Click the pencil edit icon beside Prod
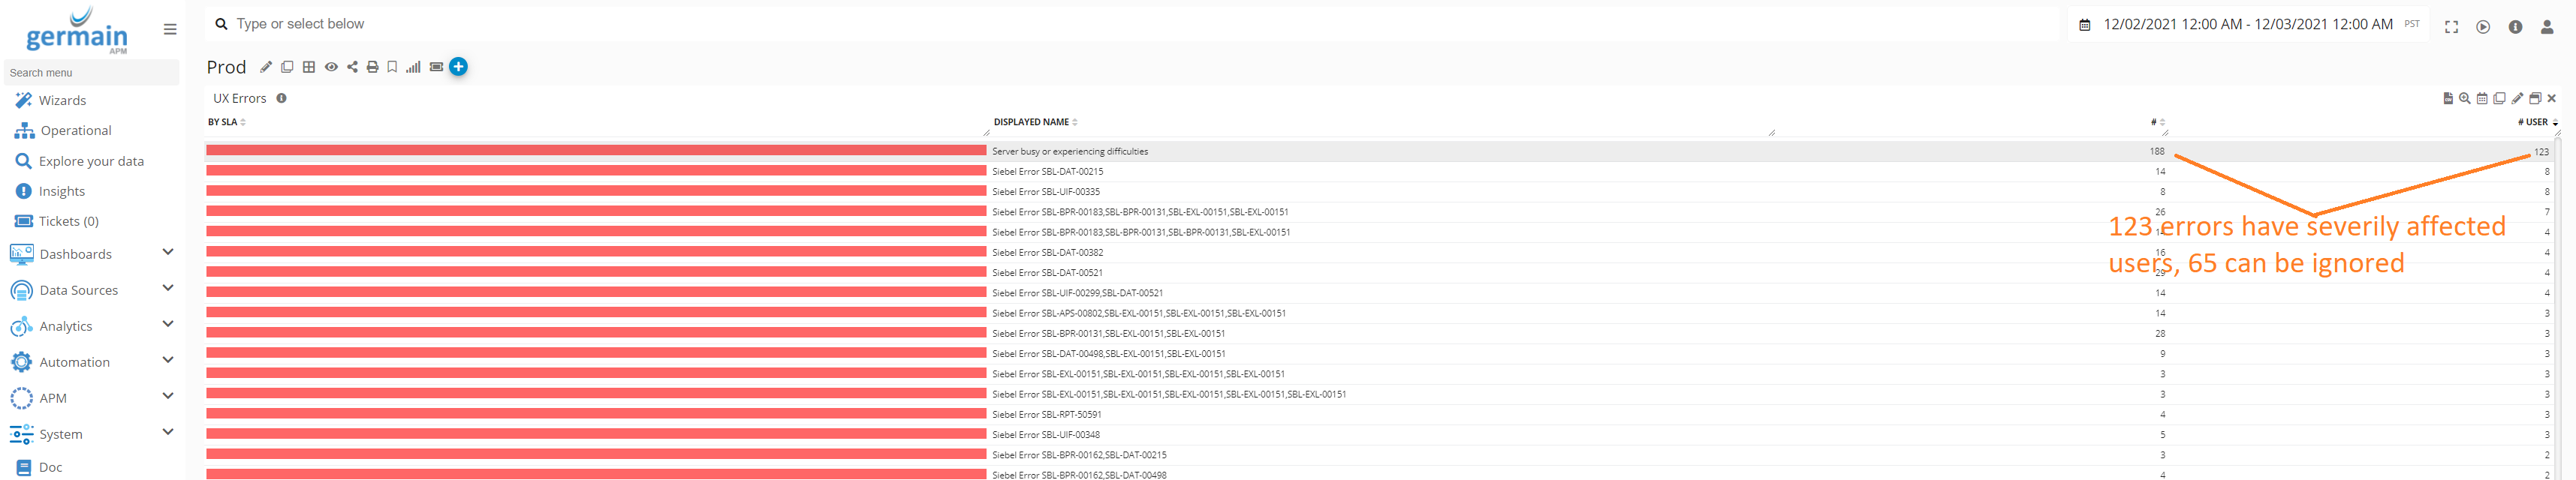Screen dimensions: 2576x480 266,67
